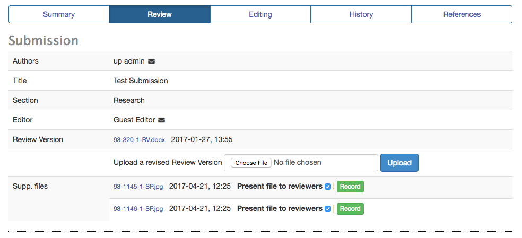Image resolution: width=522 pixels, height=238 pixels.
Task: Go to the History tab
Action: (361, 14)
